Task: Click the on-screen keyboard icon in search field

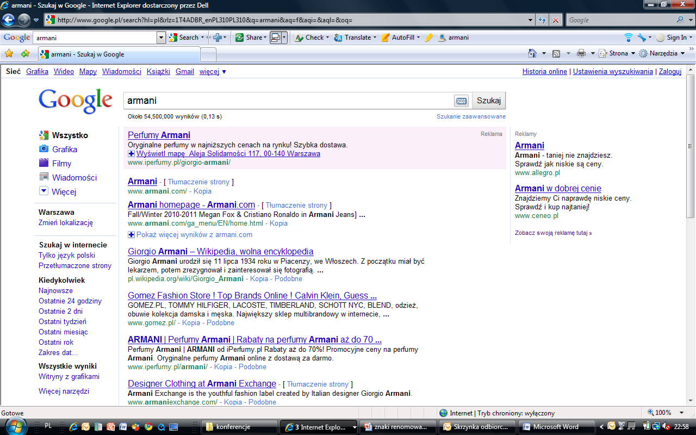Action: [x=461, y=101]
